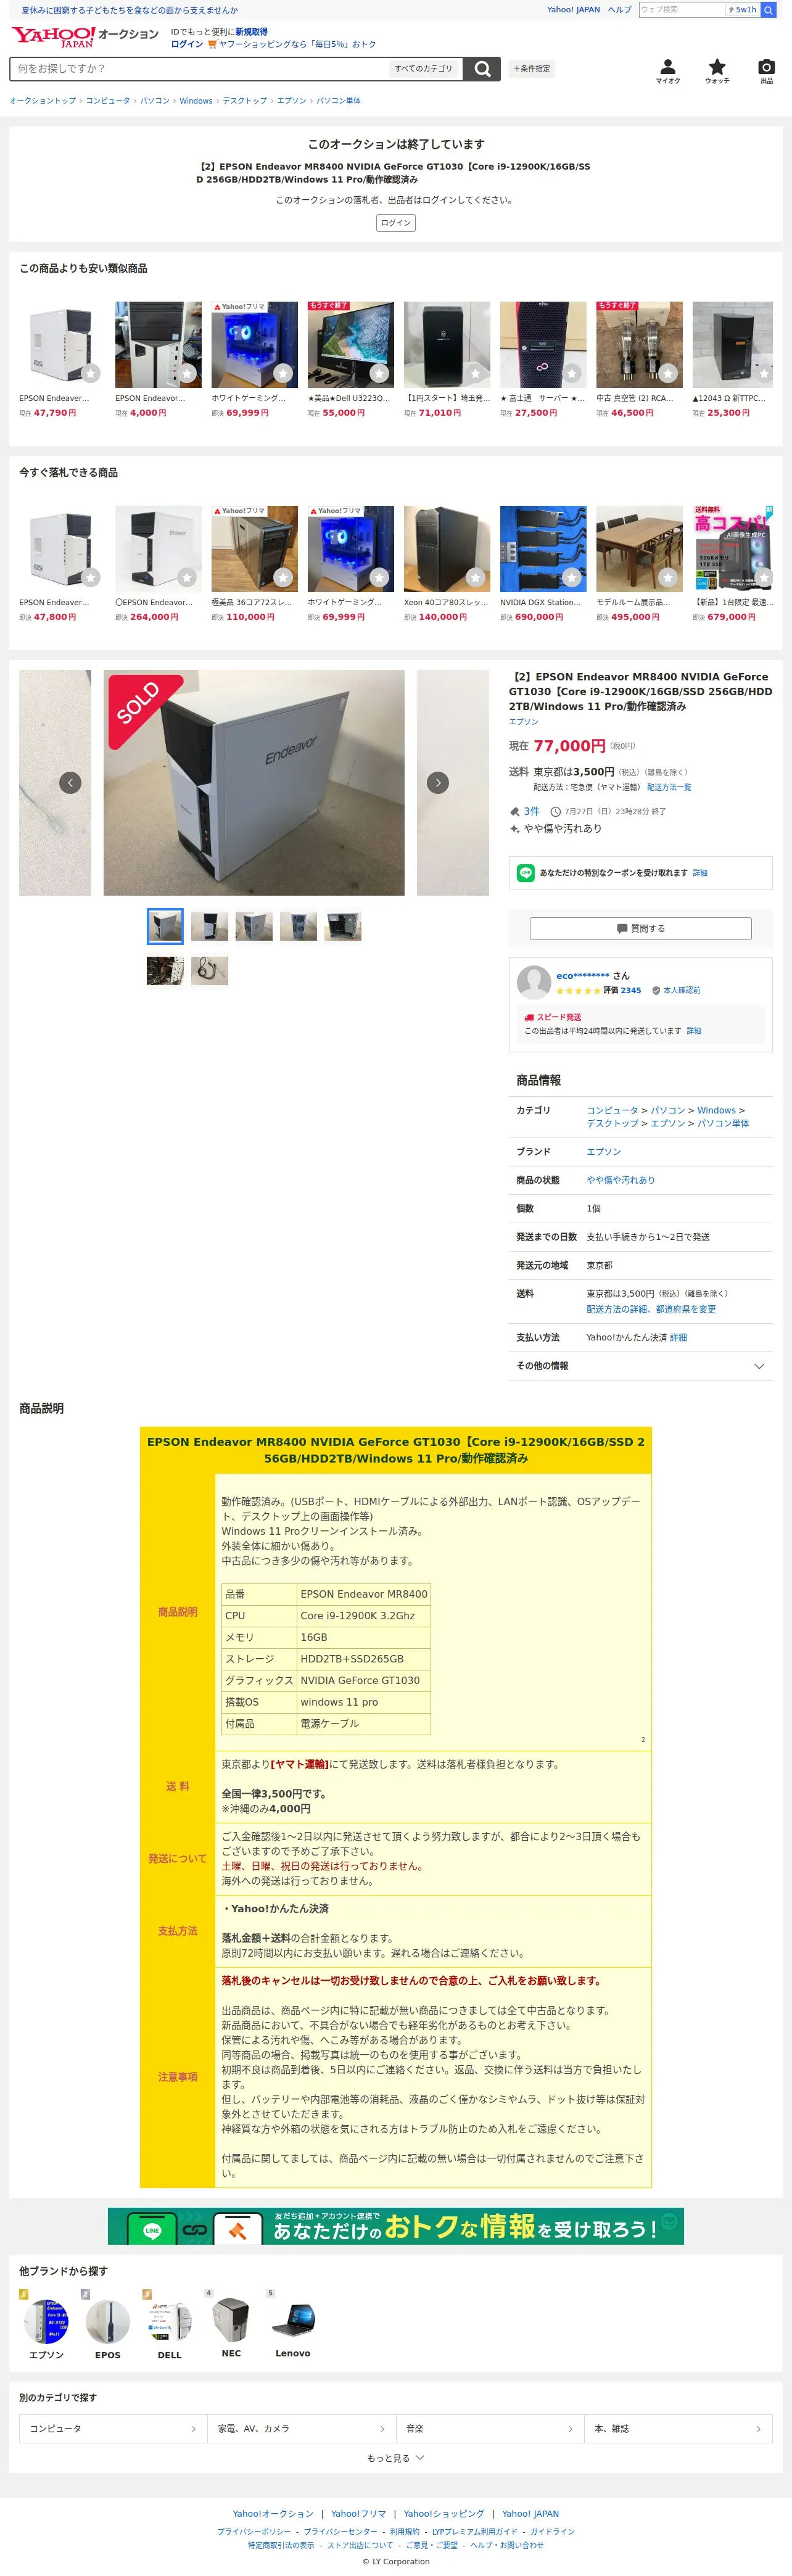Toggle watch star on 495,000円 model room item
Viewport: 792px width, 2576px height.
667,577
